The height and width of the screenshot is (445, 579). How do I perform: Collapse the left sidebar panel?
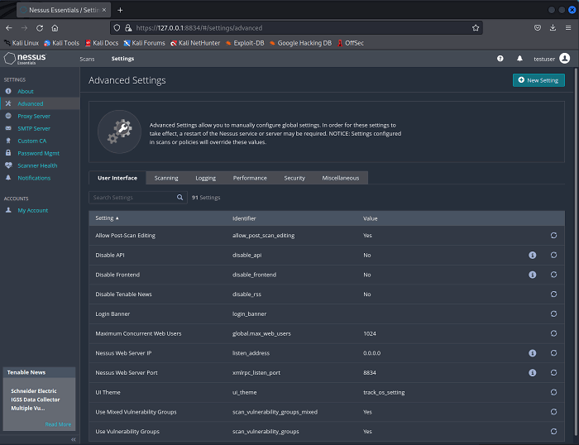tap(74, 439)
